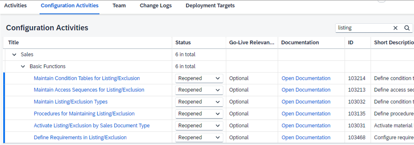Image resolution: width=414 pixels, height=145 pixels.
Task: Open Procedures for Maintaining Listing/Exclusion link
Action: pos(84,114)
